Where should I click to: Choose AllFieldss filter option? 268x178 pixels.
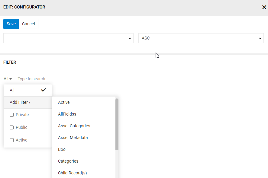click(x=67, y=114)
